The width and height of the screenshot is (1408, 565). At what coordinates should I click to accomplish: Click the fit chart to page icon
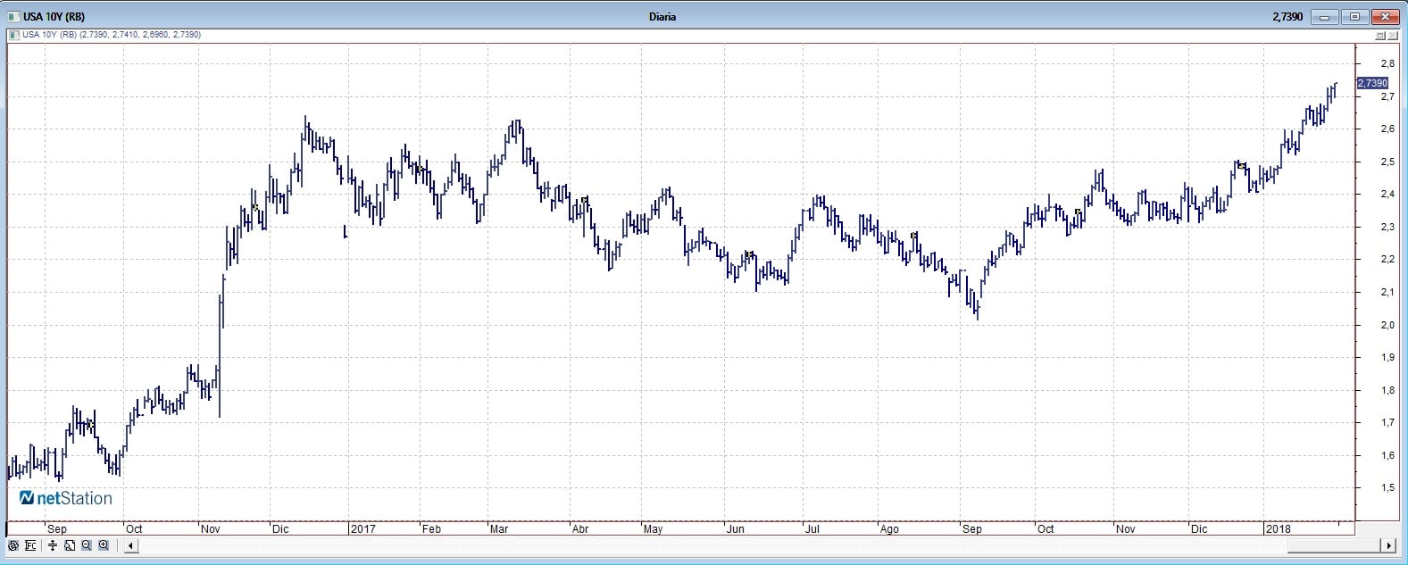click(70, 545)
